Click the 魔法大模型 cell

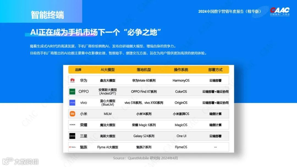coord(108,125)
